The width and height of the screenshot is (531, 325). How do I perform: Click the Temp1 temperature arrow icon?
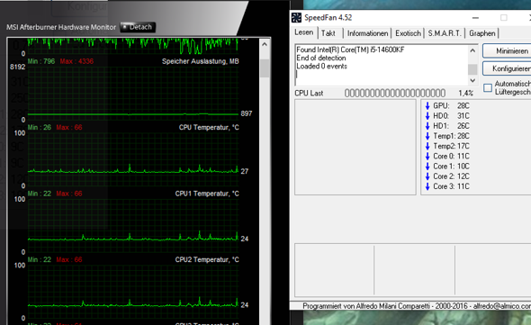[427, 136]
